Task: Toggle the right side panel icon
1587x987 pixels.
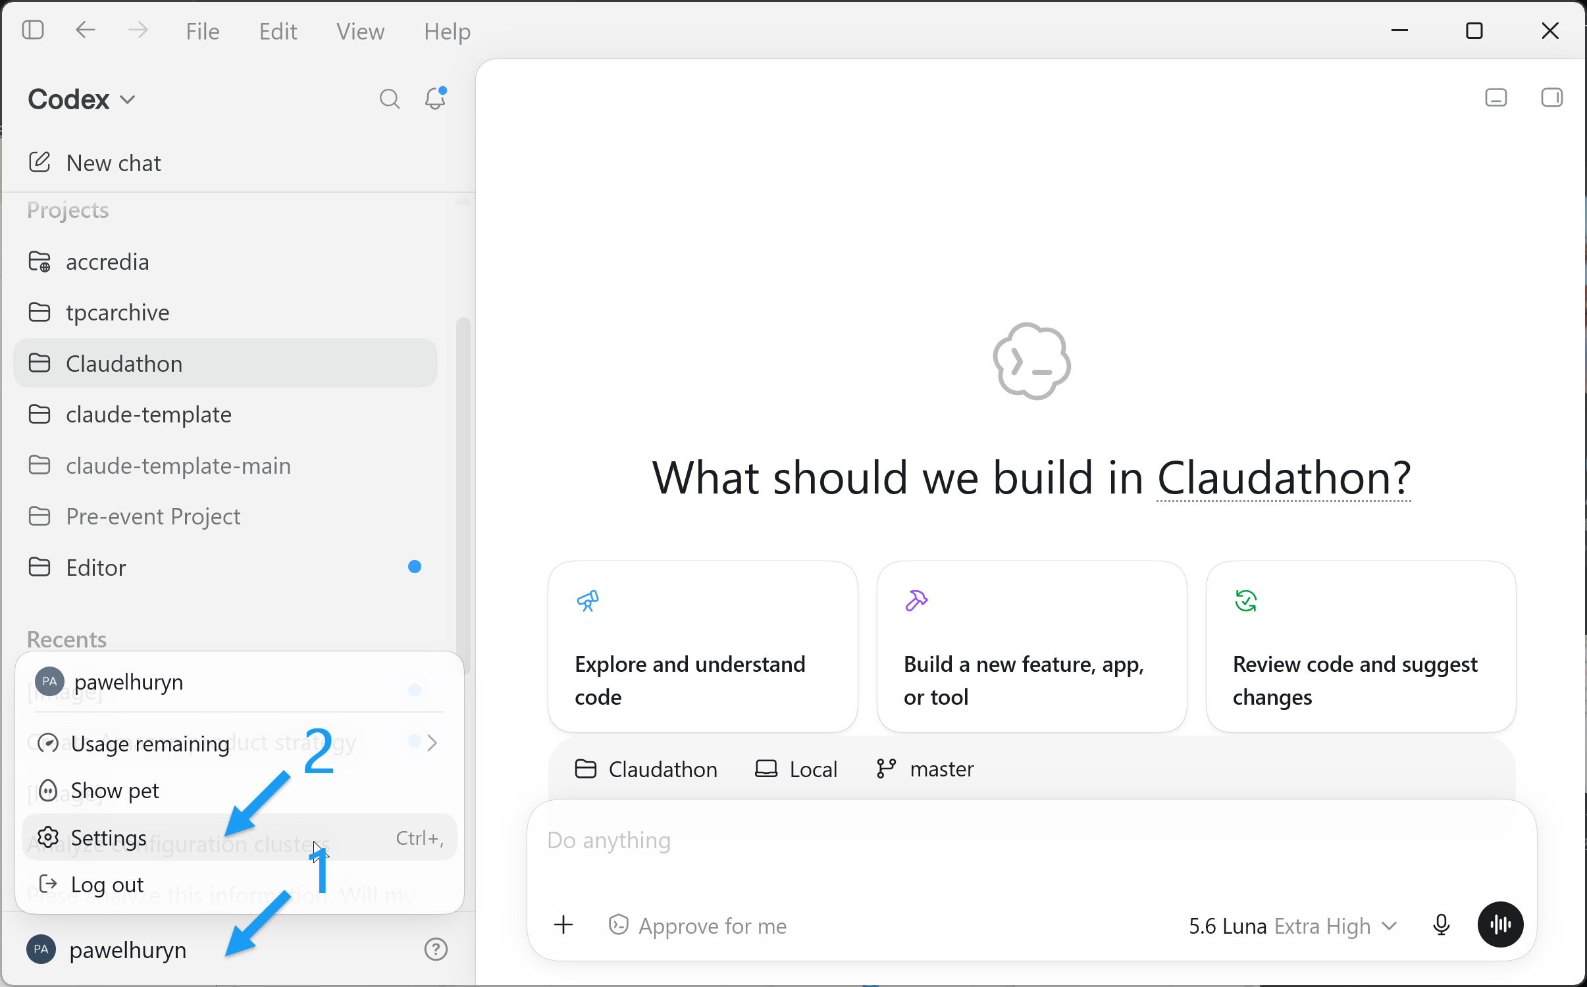Action: [x=1551, y=98]
